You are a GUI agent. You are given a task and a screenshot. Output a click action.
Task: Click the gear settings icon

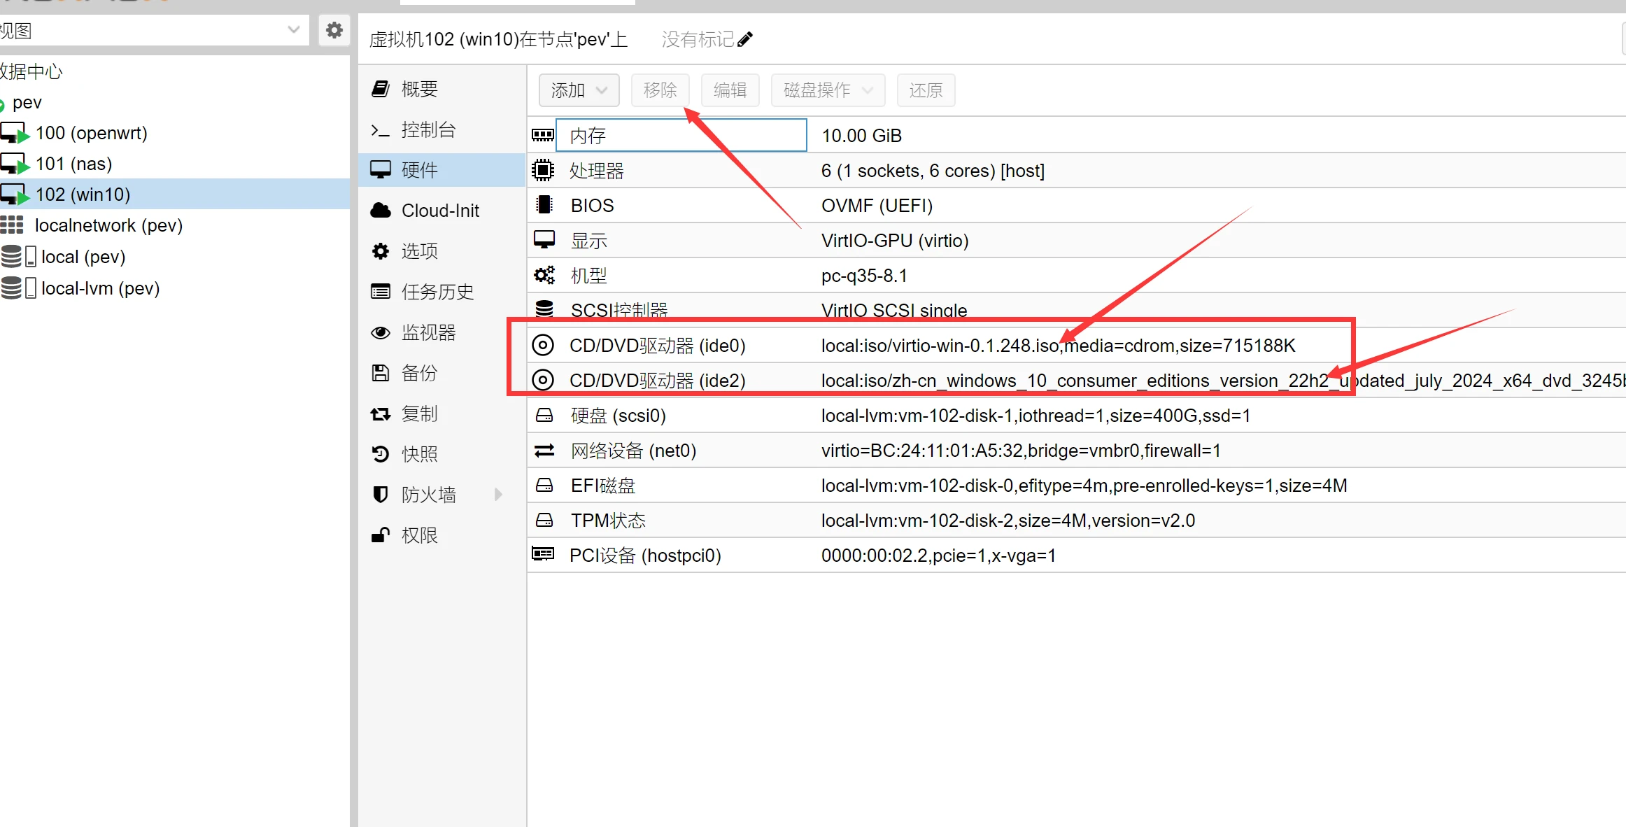click(x=334, y=30)
